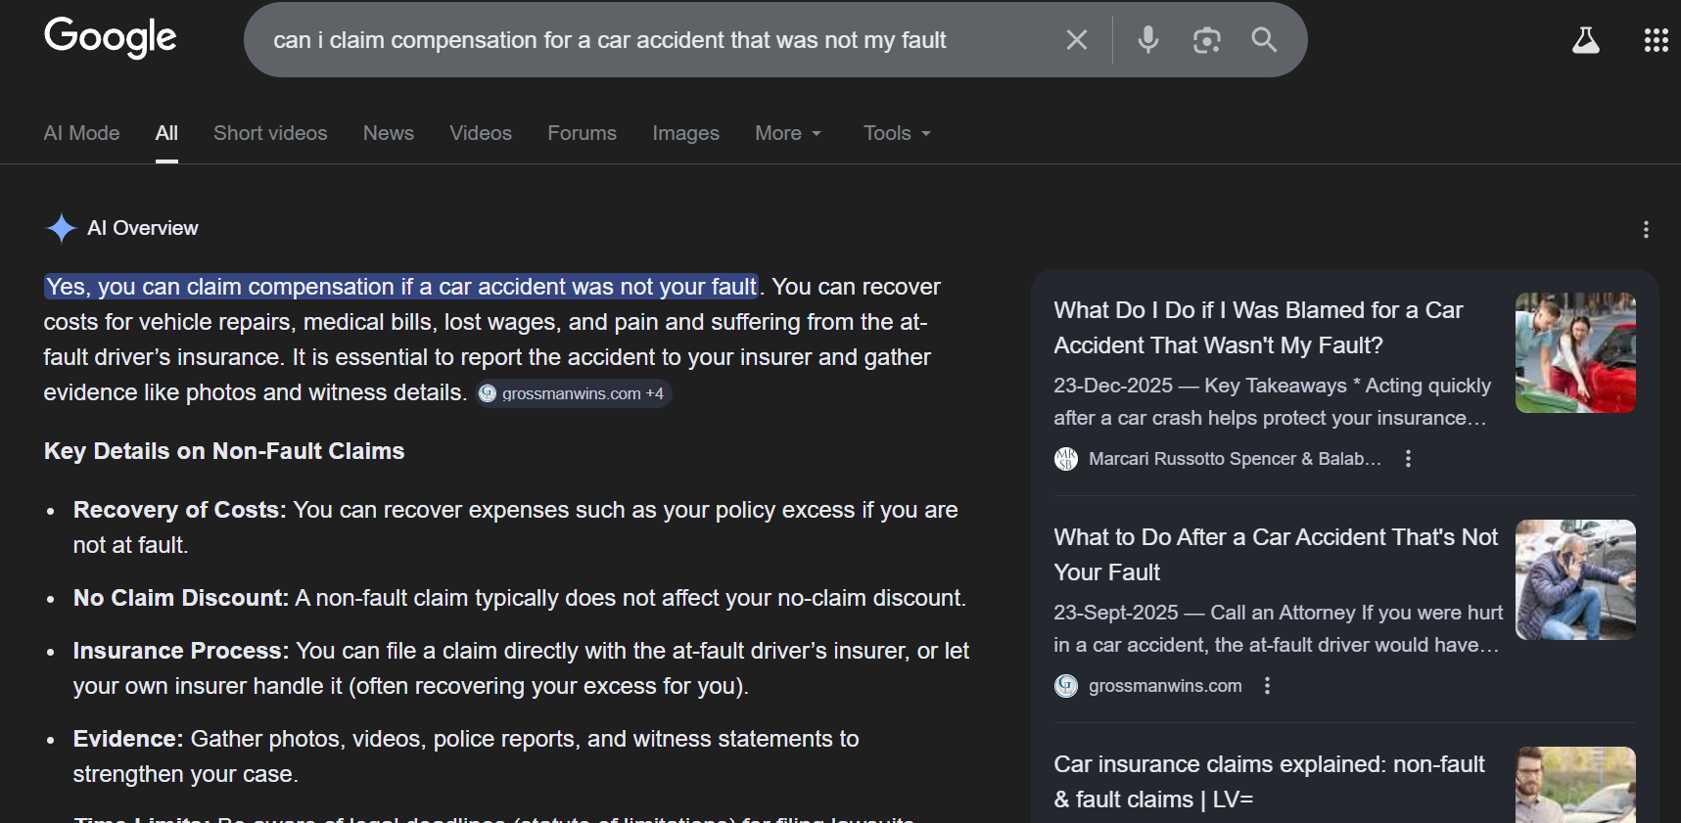The height and width of the screenshot is (823, 1681).
Task: Click the '23-Dec-2025' Key Takeaways snippet
Action: [x=1272, y=402]
